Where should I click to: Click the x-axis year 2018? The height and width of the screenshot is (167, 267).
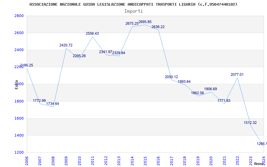[185, 161]
